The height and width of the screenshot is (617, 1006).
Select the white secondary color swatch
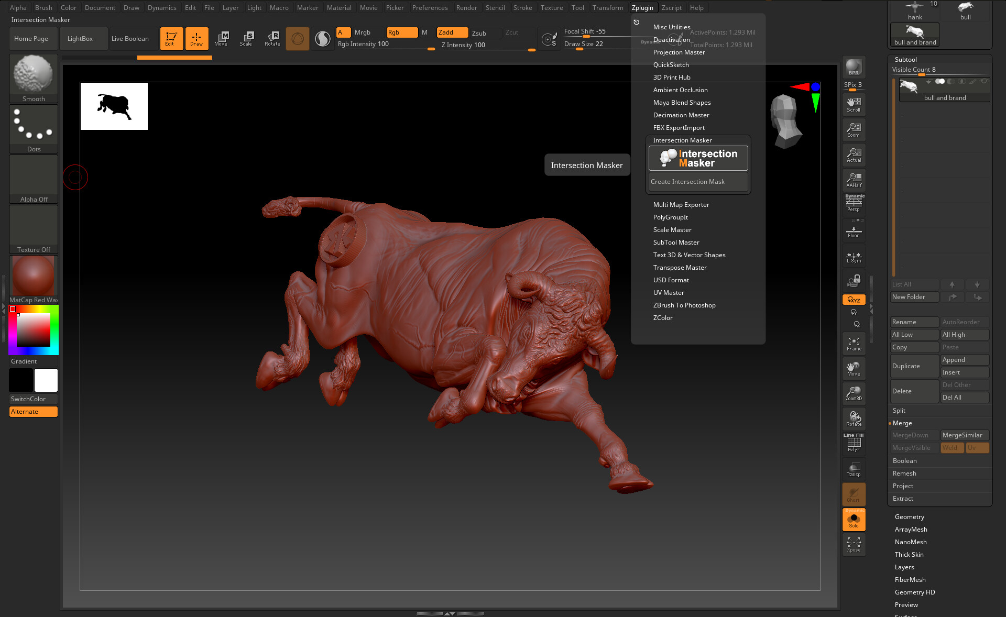46,380
